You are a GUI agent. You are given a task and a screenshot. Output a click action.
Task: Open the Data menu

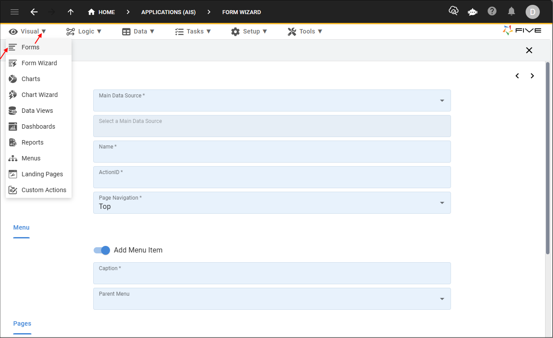(x=138, y=31)
